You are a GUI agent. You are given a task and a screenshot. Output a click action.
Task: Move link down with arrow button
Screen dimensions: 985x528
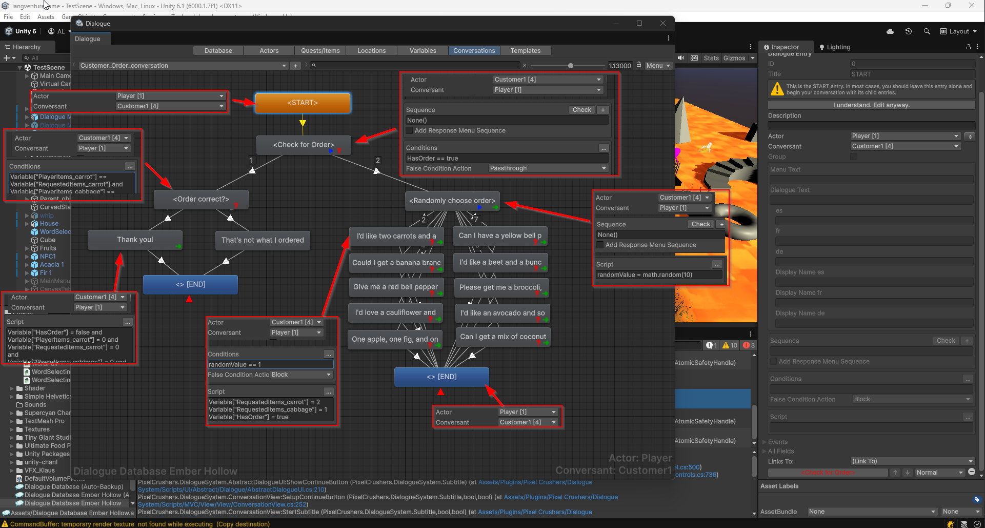click(907, 473)
